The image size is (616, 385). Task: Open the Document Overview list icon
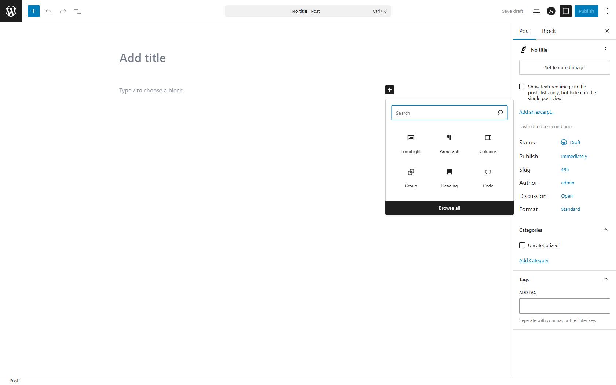(x=77, y=11)
